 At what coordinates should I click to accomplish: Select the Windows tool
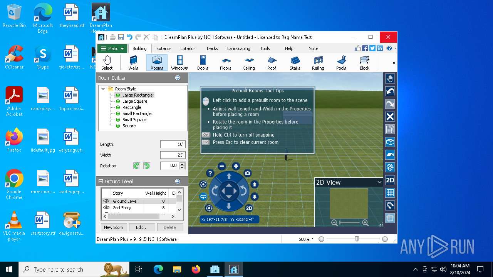pyautogui.click(x=179, y=63)
